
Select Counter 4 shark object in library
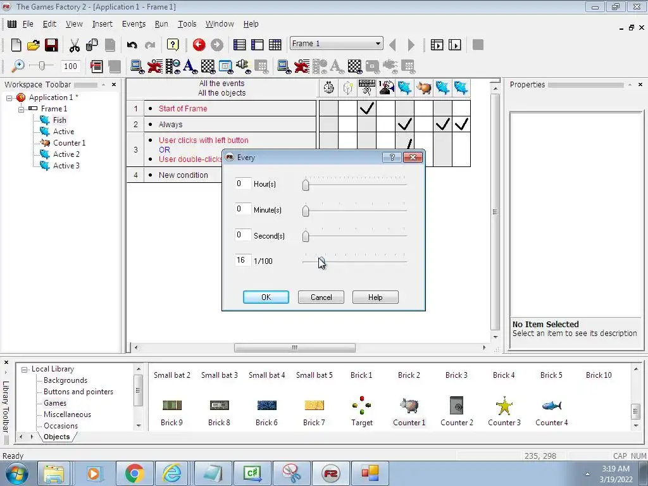[x=552, y=406]
